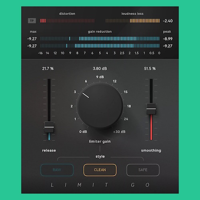Click the 51.5 % smoothing value
Screen dimensions: 200x200
point(150,68)
